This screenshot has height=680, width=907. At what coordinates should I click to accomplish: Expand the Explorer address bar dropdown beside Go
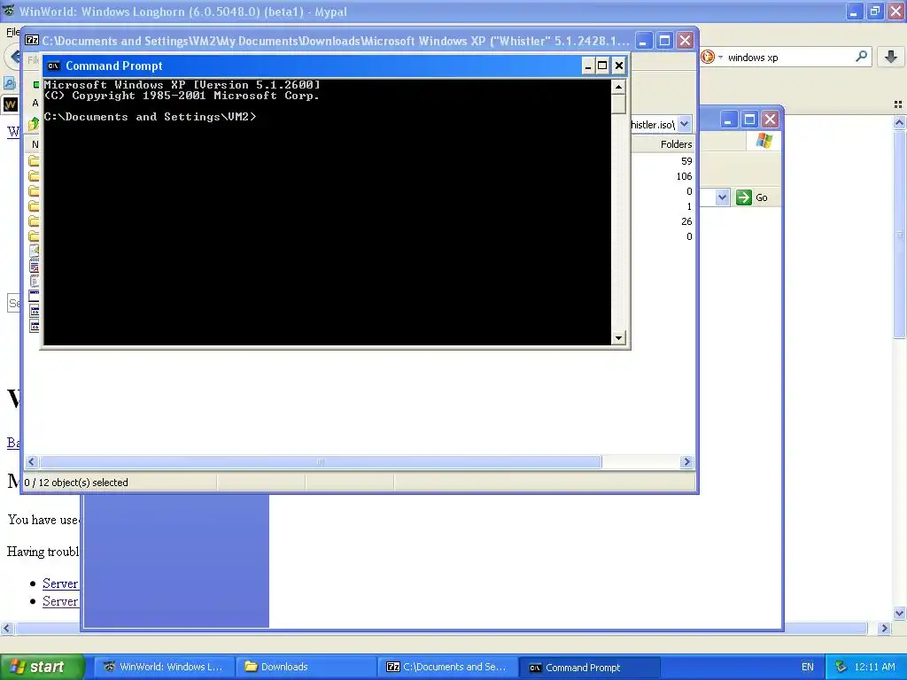tap(721, 197)
